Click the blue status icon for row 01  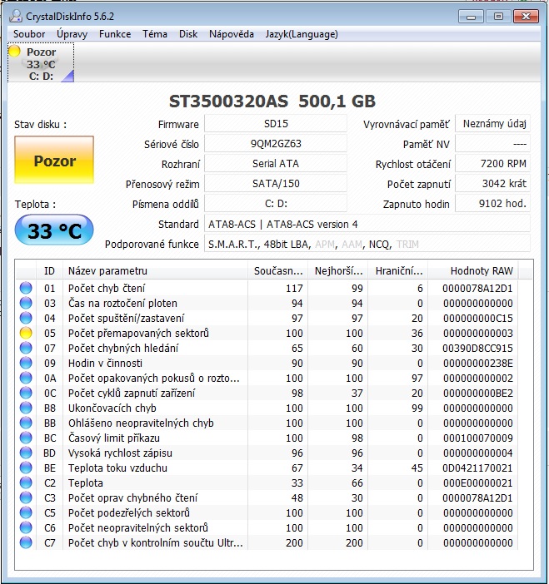[26, 288]
